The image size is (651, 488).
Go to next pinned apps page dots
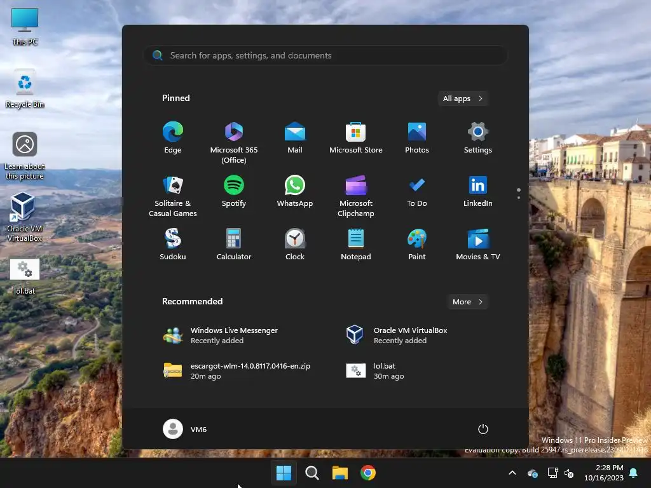(519, 198)
